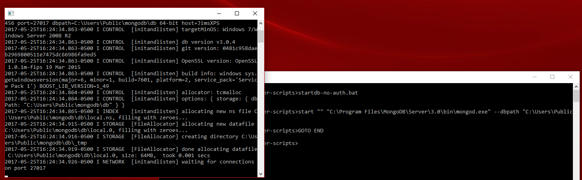Image resolution: width=582 pixels, height=180 pixels.
Task: Maximize the command prompt window on right
Action: tap(552, 77)
